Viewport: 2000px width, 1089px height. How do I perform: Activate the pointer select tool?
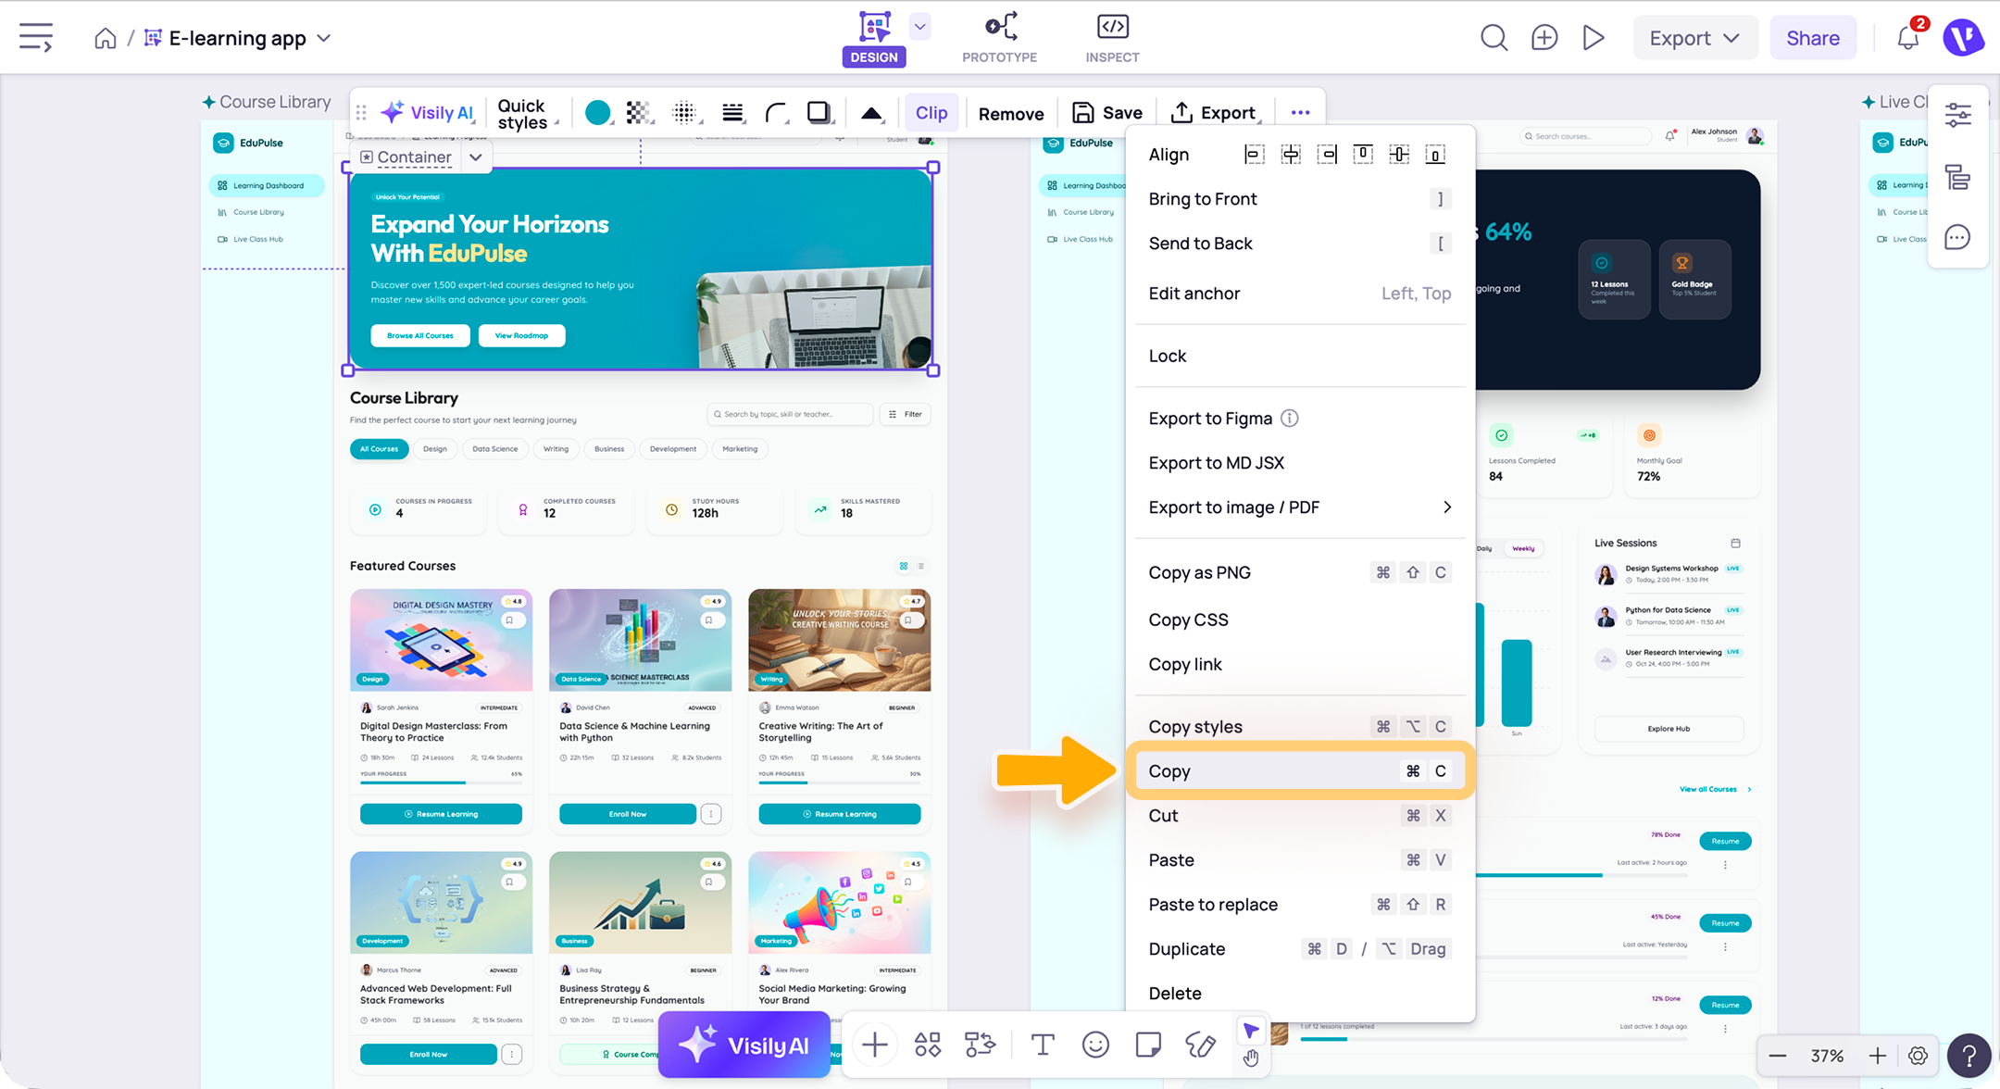pos(1251,1030)
